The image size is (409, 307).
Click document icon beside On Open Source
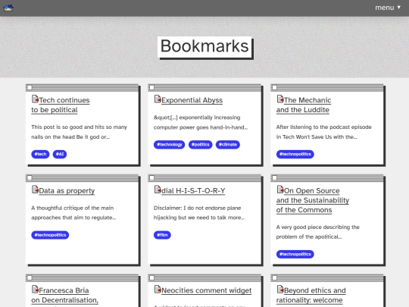(x=280, y=190)
